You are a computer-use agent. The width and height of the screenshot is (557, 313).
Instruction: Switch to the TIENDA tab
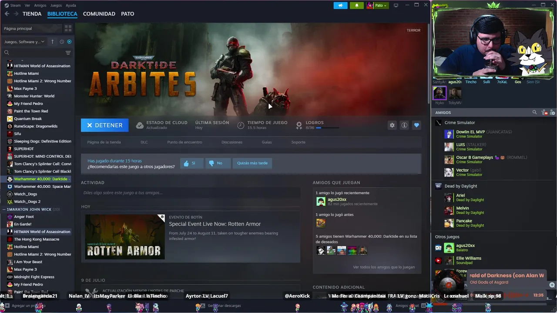(32, 14)
